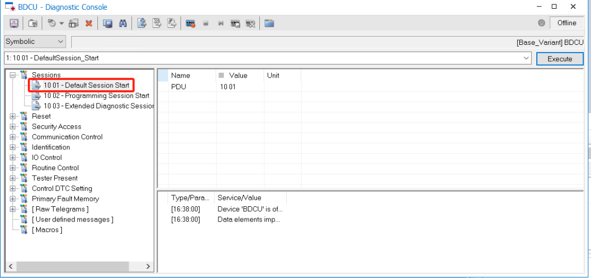Screen dimensions: 591x278
Task: Click the edit document pencil icon
Action: 172,23
